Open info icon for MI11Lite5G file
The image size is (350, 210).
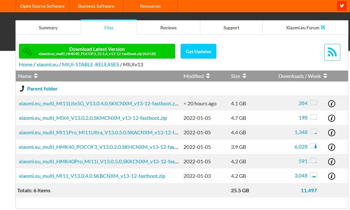(x=331, y=103)
